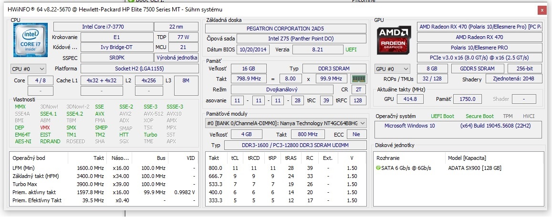Click the tRFC 128 field
Image resolution: width=552 pixels, height=217 pixels.
point(358,100)
